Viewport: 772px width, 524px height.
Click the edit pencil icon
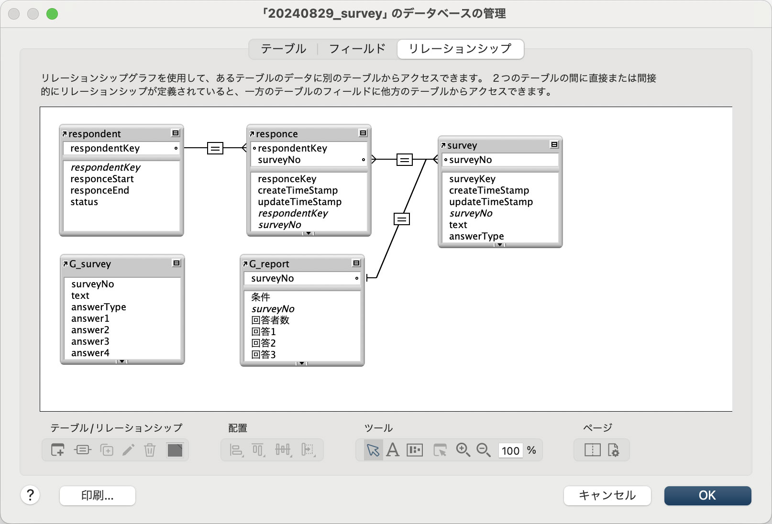click(128, 450)
